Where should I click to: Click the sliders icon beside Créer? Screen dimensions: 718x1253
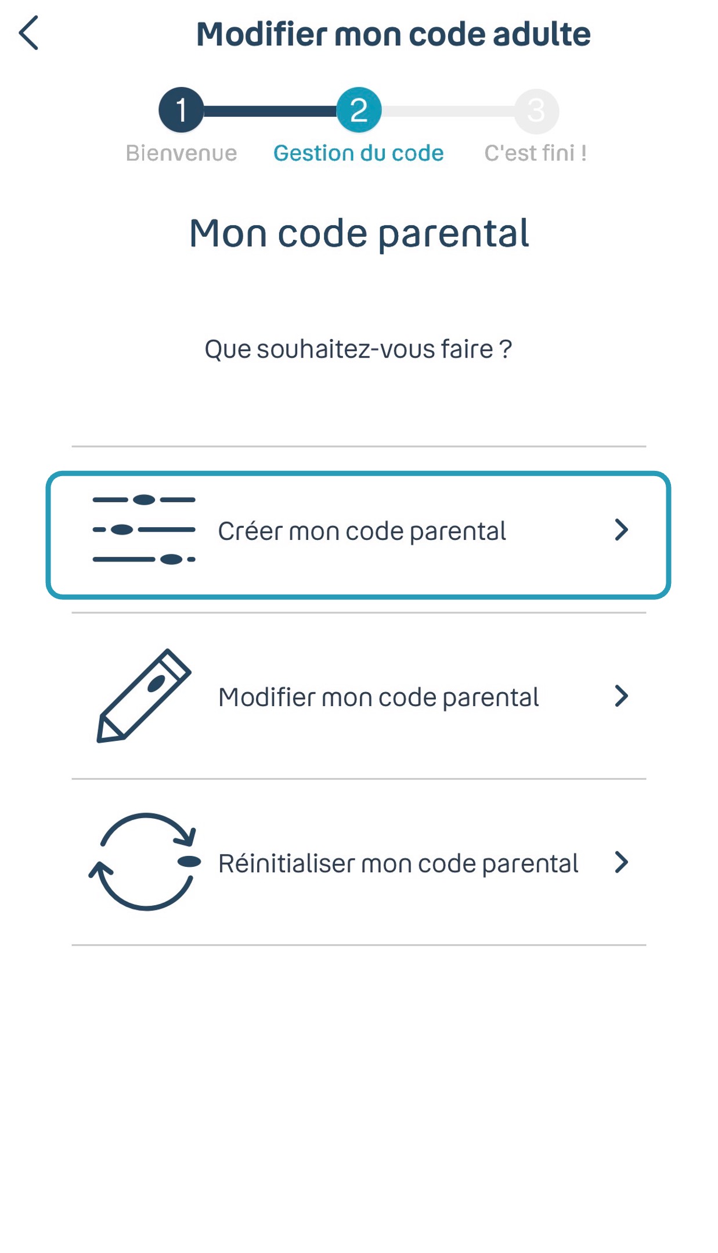click(x=144, y=530)
